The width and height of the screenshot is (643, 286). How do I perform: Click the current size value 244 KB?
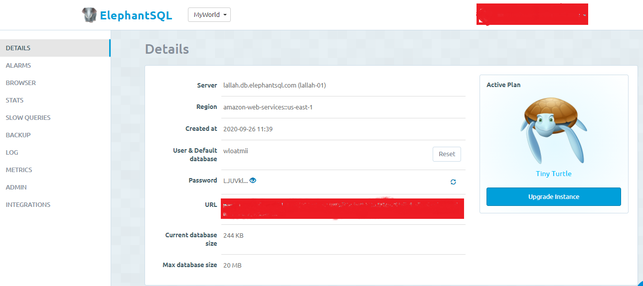[233, 235]
